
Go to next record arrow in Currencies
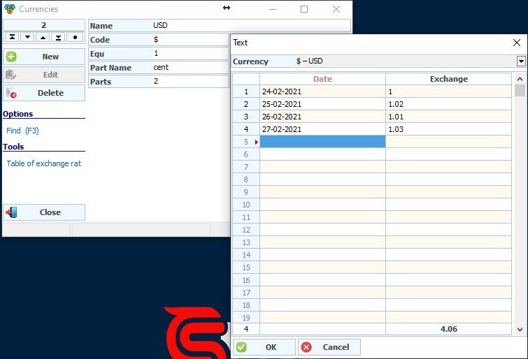(x=27, y=37)
